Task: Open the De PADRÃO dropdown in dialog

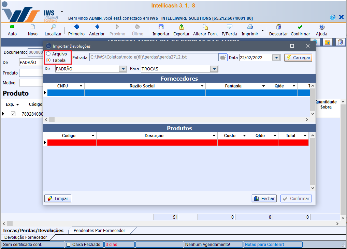Action: 123,69
